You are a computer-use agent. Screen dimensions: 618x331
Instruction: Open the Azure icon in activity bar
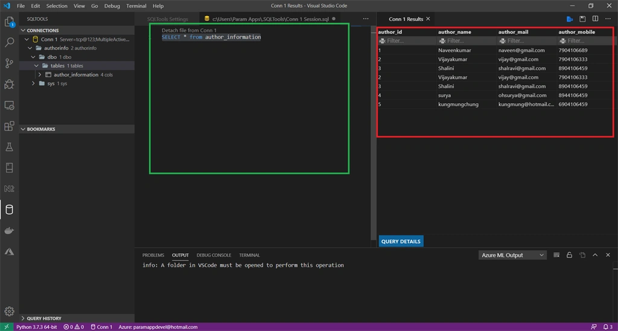click(x=9, y=251)
